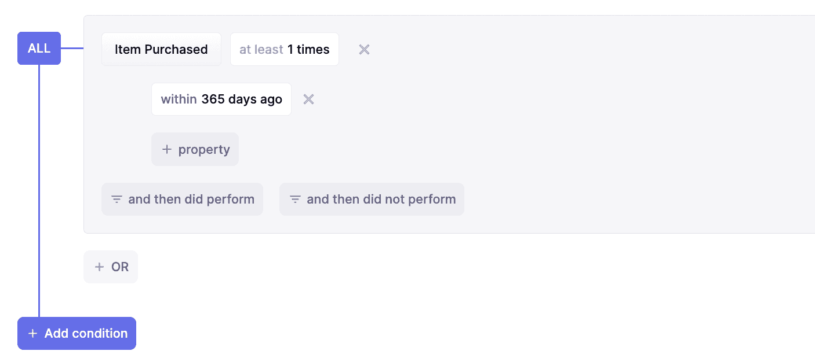Viewport: 815px width, 362px height.
Task: Edit the '365 days ago' time value
Action: (242, 99)
